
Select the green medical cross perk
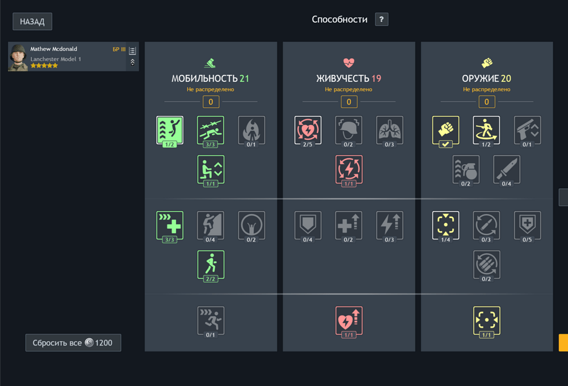click(x=170, y=226)
